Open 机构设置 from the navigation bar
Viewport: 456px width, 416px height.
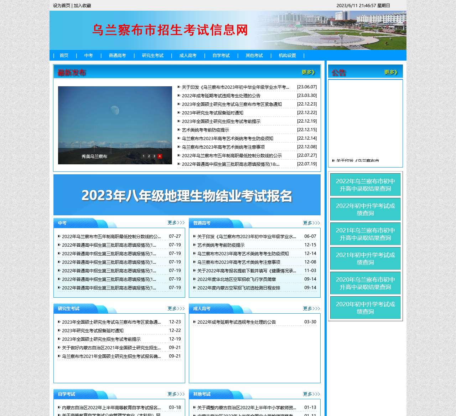coord(287,56)
